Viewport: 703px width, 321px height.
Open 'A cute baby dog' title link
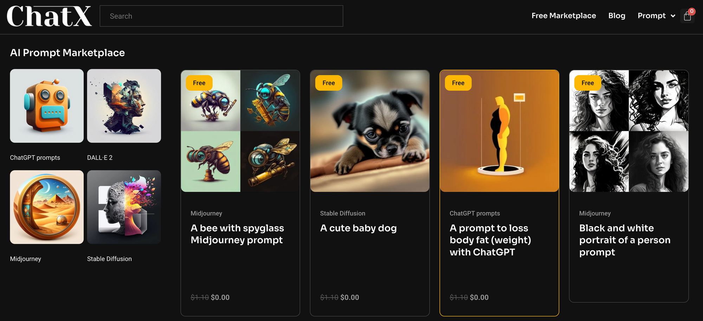[358, 228]
